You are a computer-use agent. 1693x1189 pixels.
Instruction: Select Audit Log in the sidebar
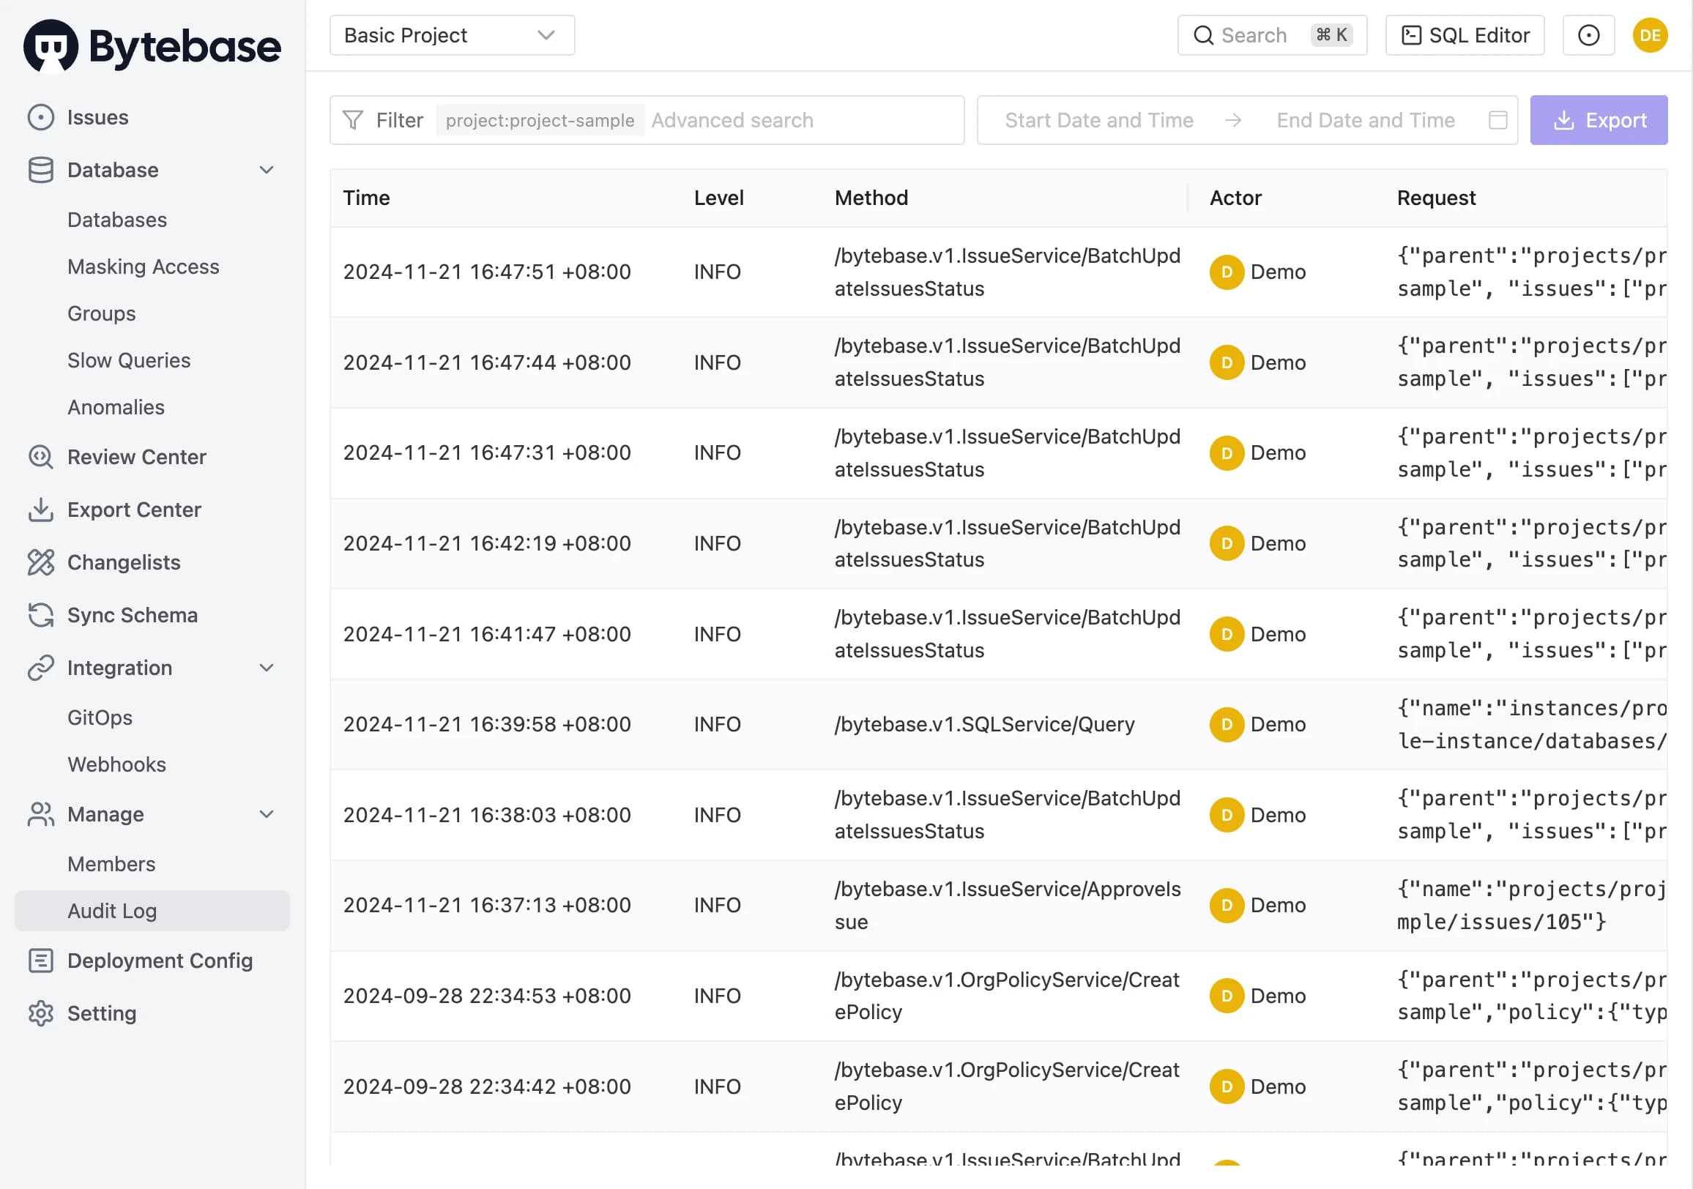click(112, 911)
